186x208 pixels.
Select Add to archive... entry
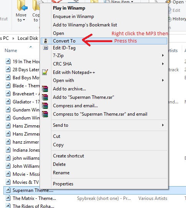69,89
